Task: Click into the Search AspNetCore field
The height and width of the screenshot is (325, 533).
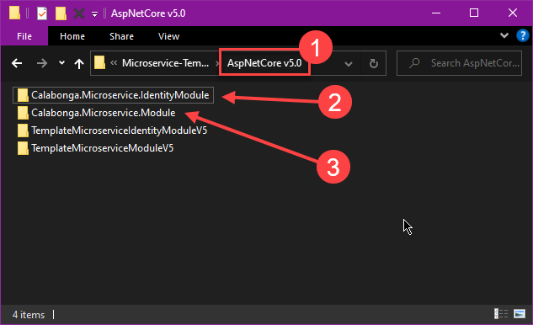Action: pos(459,63)
